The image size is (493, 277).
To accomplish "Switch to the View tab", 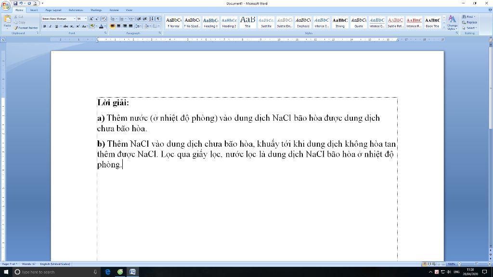I will [x=129, y=10].
